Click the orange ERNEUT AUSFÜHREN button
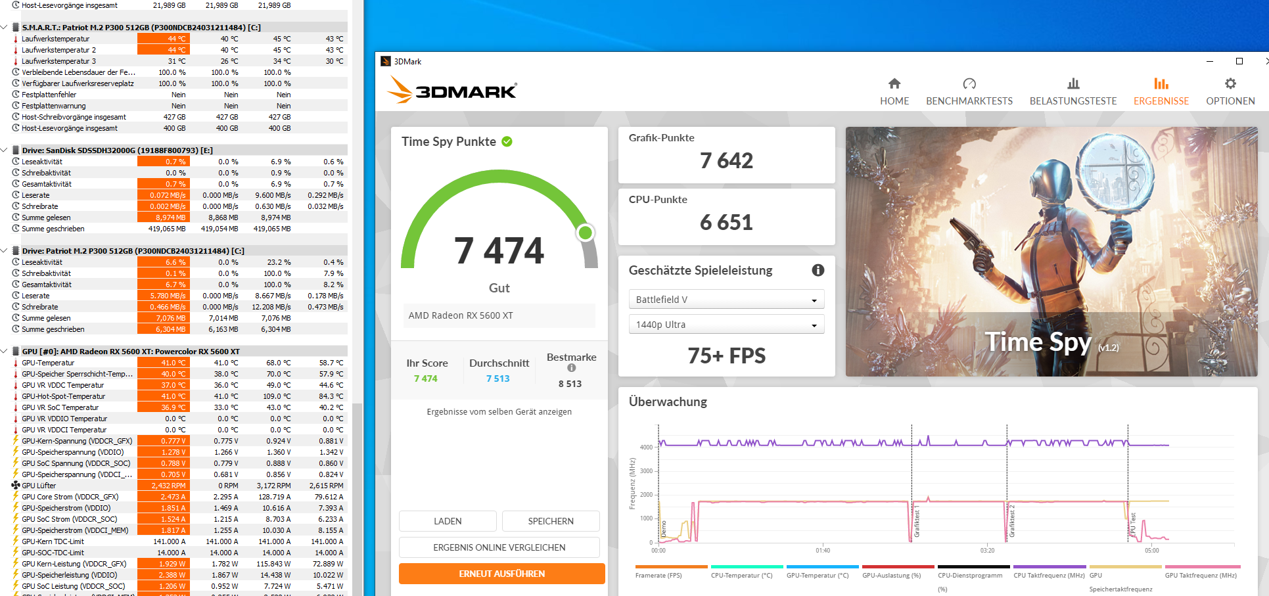 pyautogui.click(x=502, y=574)
